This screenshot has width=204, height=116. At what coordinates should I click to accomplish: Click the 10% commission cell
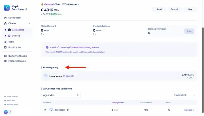[x=146, y=110]
